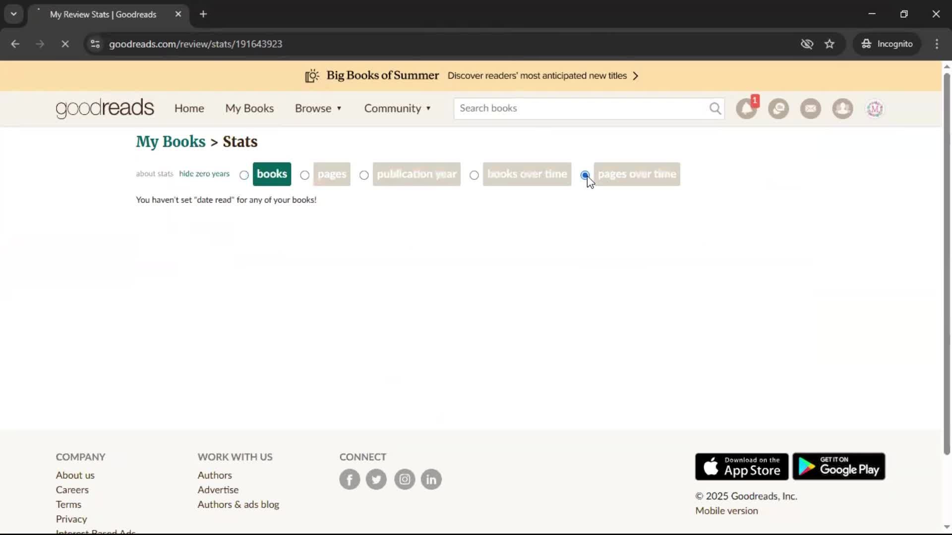Close the My Review Stats tab

click(x=178, y=14)
